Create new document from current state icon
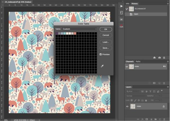This screenshot has height=121, width=170. coord(154,58)
